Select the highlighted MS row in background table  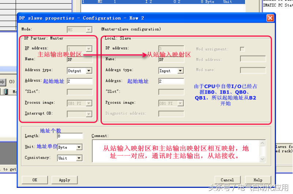(163, 2)
